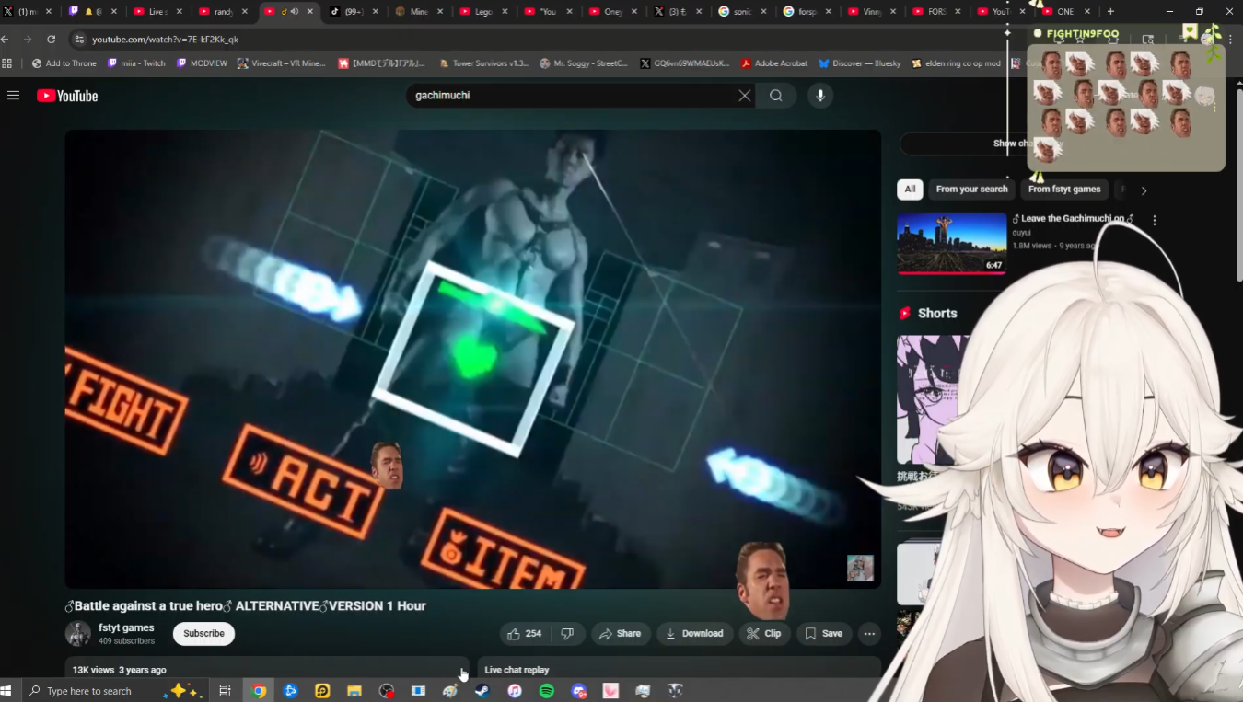Open Vivecraft VR Minecraft bookmark
1243x702 pixels.
click(x=282, y=63)
